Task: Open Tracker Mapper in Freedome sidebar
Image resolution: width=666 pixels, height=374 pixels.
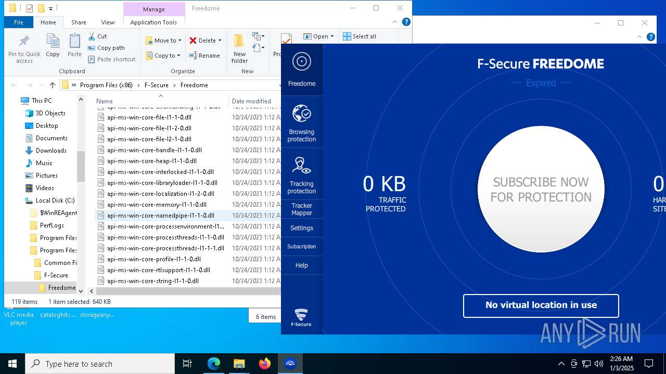Action: pyautogui.click(x=302, y=209)
